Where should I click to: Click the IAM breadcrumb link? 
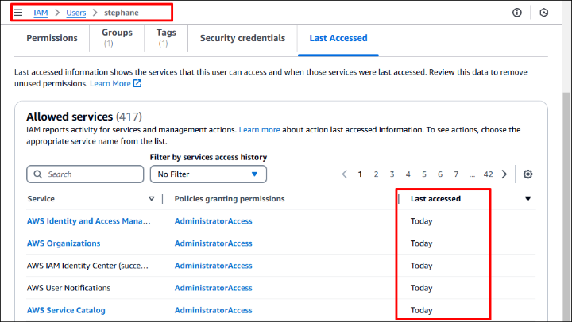(41, 13)
